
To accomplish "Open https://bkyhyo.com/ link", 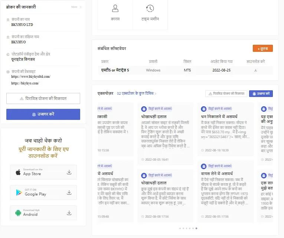I will pos(25,83).
